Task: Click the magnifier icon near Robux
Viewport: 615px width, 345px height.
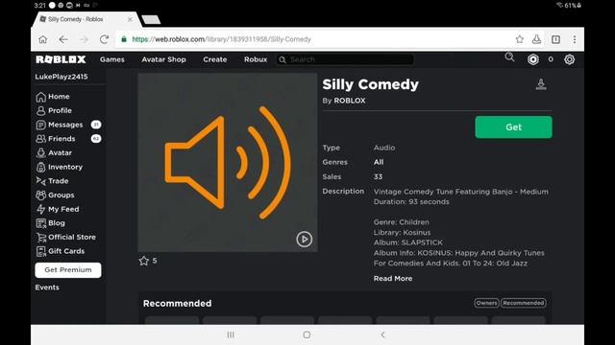Action: click(509, 57)
